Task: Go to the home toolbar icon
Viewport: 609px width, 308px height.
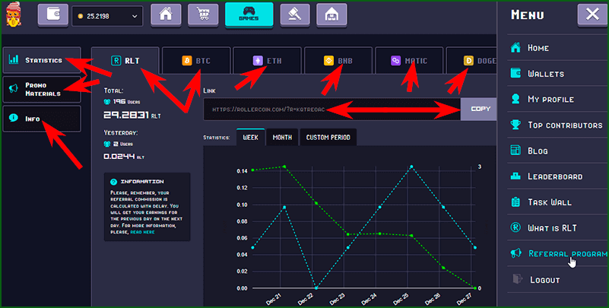Action: tap(166, 14)
